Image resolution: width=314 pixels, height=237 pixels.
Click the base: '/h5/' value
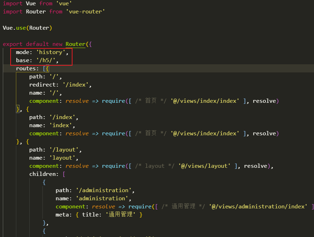(46, 60)
